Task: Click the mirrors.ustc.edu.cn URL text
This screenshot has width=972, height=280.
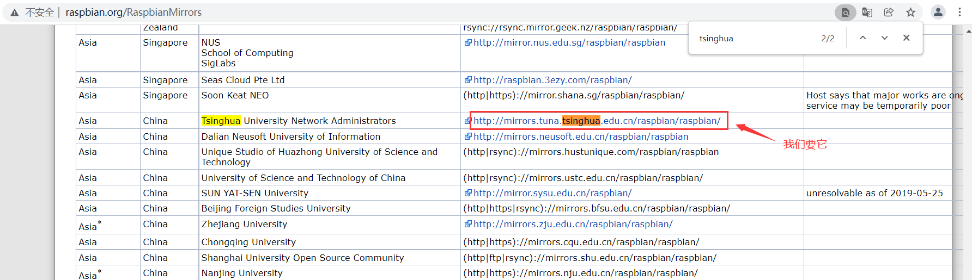Action: point(583,178)
